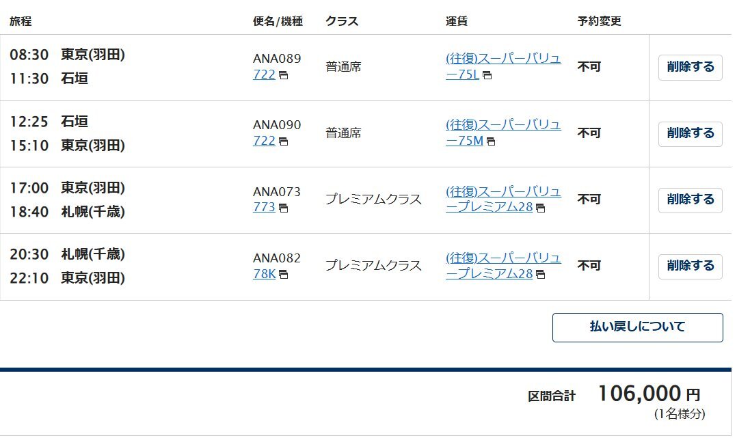Click new-window icon after スーパーバリュー75M fare
Image resolution: width=737 pixels, height=438 pixels.
[x=491, y=141]
